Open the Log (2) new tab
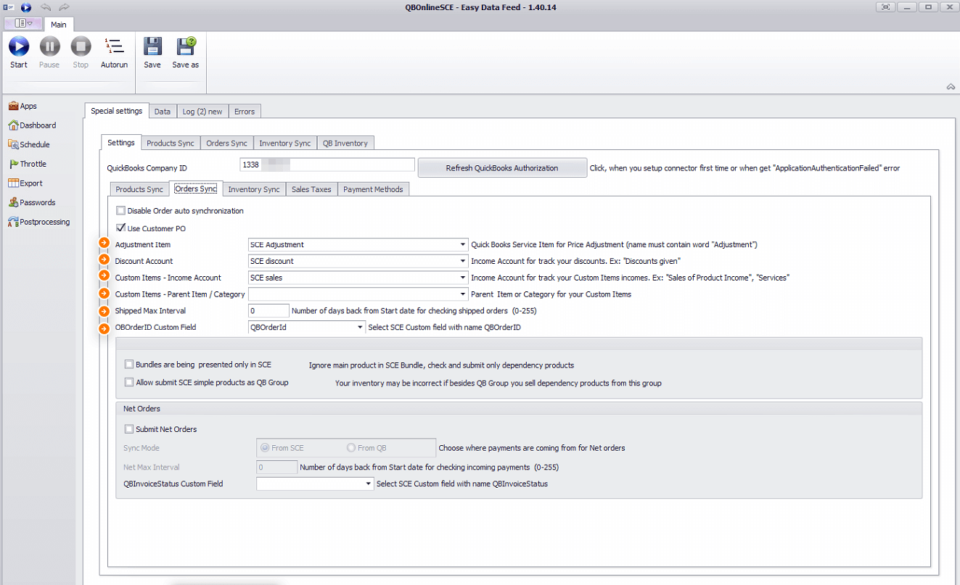 click(x=202, y=112)
